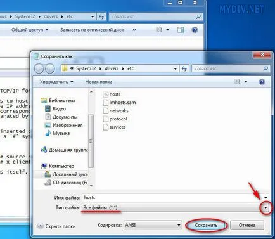
Task: Click the Отмена button
Action: [x=247, y=225]
